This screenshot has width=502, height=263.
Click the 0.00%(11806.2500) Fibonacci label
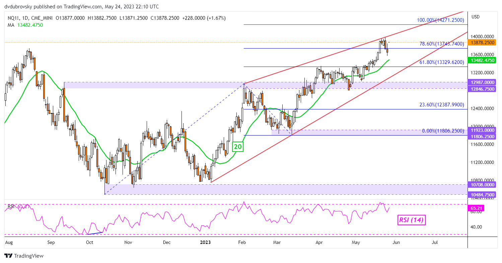(443, 130)
